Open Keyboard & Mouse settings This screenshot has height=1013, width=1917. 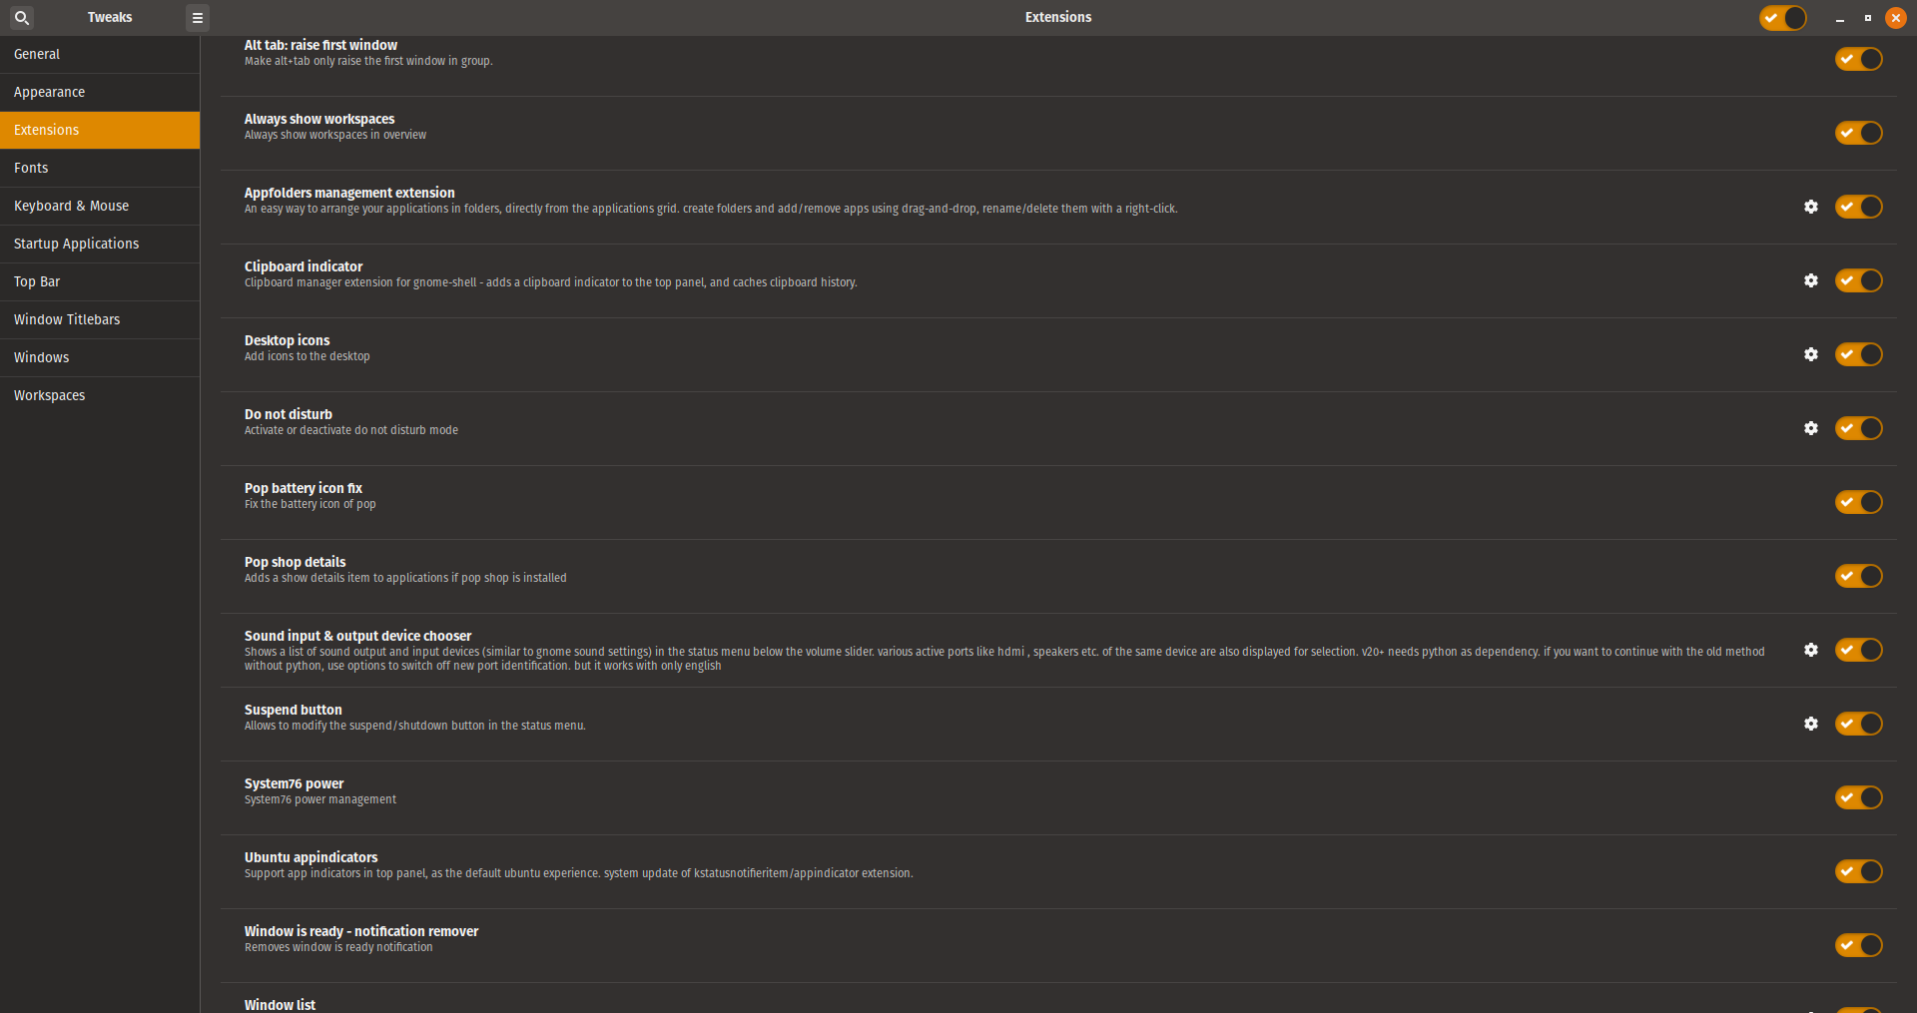pos(100,207)
